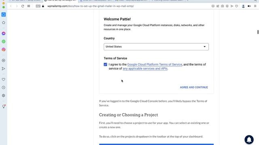
Task: Click the page scrollbar thumb on the right
Action: click(x=258, y=32)
